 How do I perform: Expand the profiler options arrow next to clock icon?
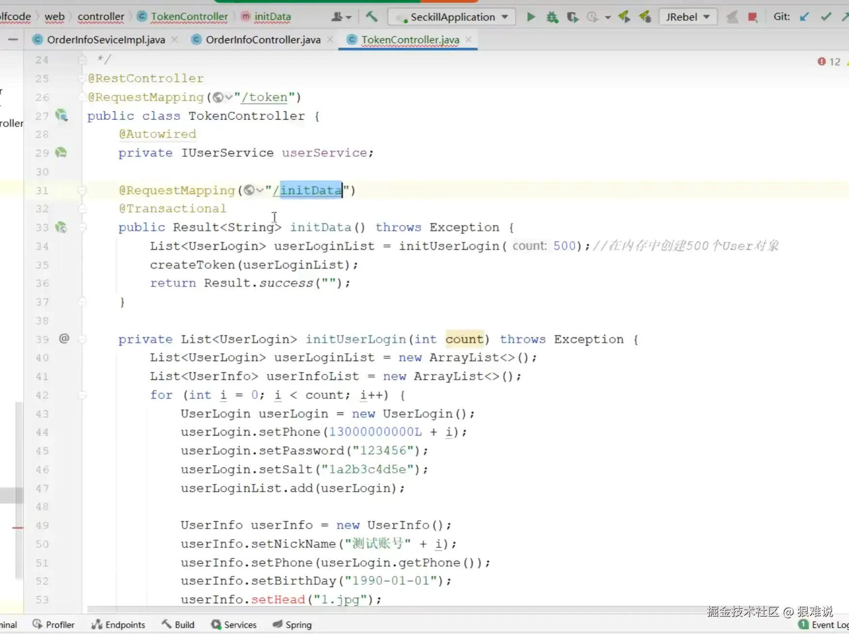tap(608, 17)
